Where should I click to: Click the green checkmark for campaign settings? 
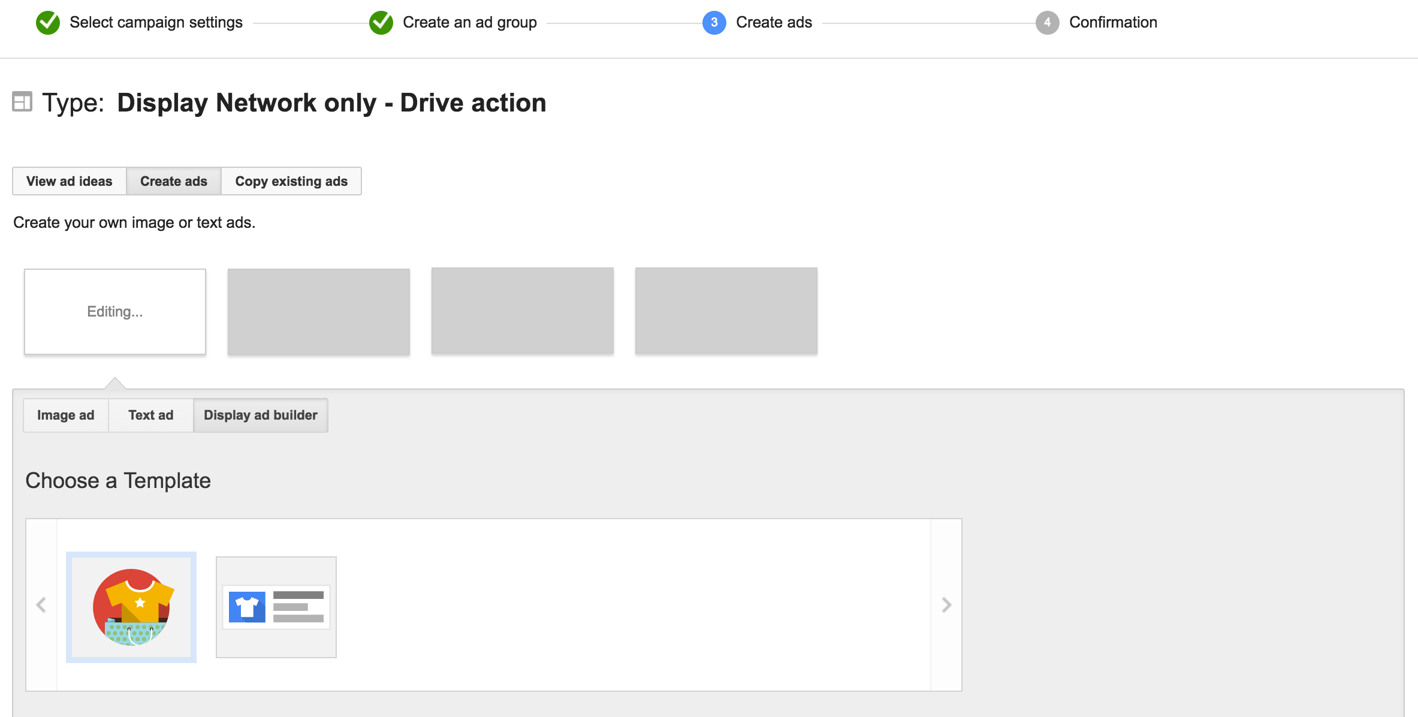pyautogui.click(x=48, y=23)
